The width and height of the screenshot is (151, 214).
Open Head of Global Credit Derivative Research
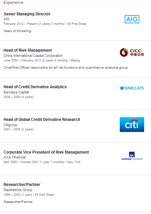42,120
